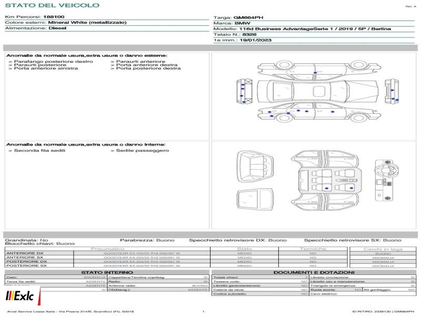Viewport: 421px width, 316px height.
Task: Click the 'Antenna radio' row
Action: click(x=158, y=285)
